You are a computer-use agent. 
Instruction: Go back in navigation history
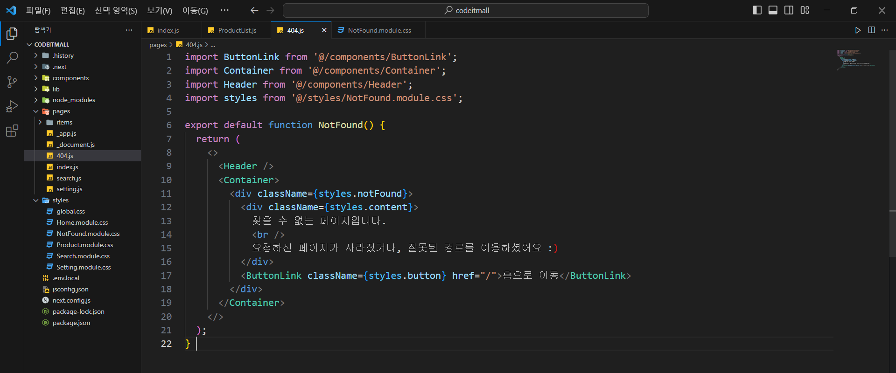254,10
